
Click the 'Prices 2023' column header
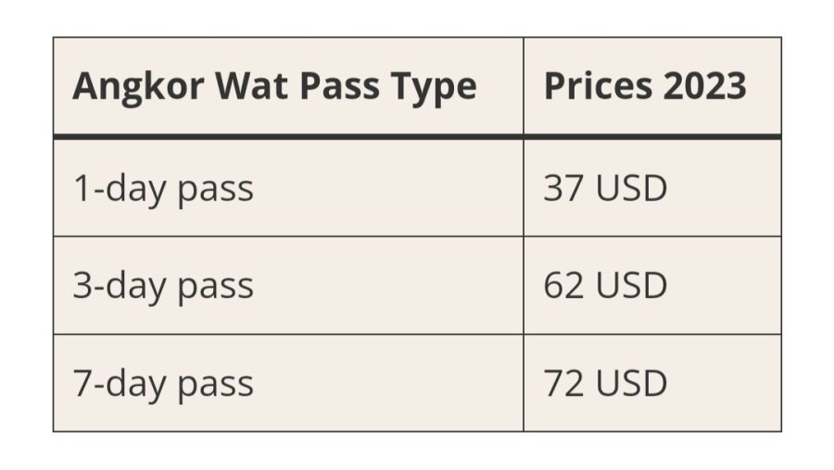pyautogui.click(x=652, y=86)
